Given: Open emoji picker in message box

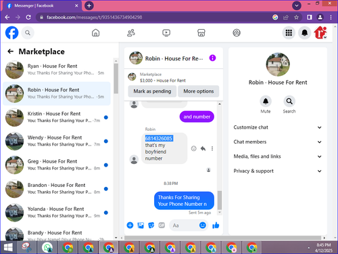Looking at the screenshot, I should [x=203, y=225].
